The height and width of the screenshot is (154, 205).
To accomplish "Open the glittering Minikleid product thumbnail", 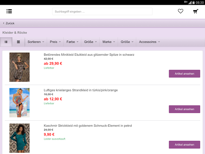I will tap(20, 67).
